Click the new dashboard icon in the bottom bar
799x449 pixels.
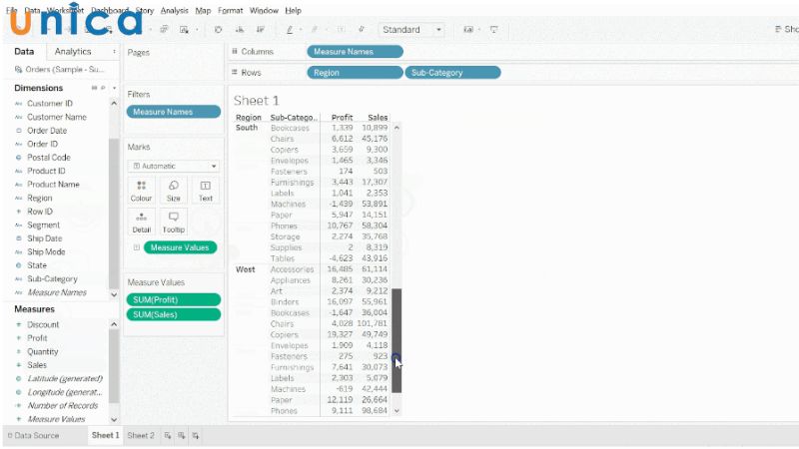point(182,436)
